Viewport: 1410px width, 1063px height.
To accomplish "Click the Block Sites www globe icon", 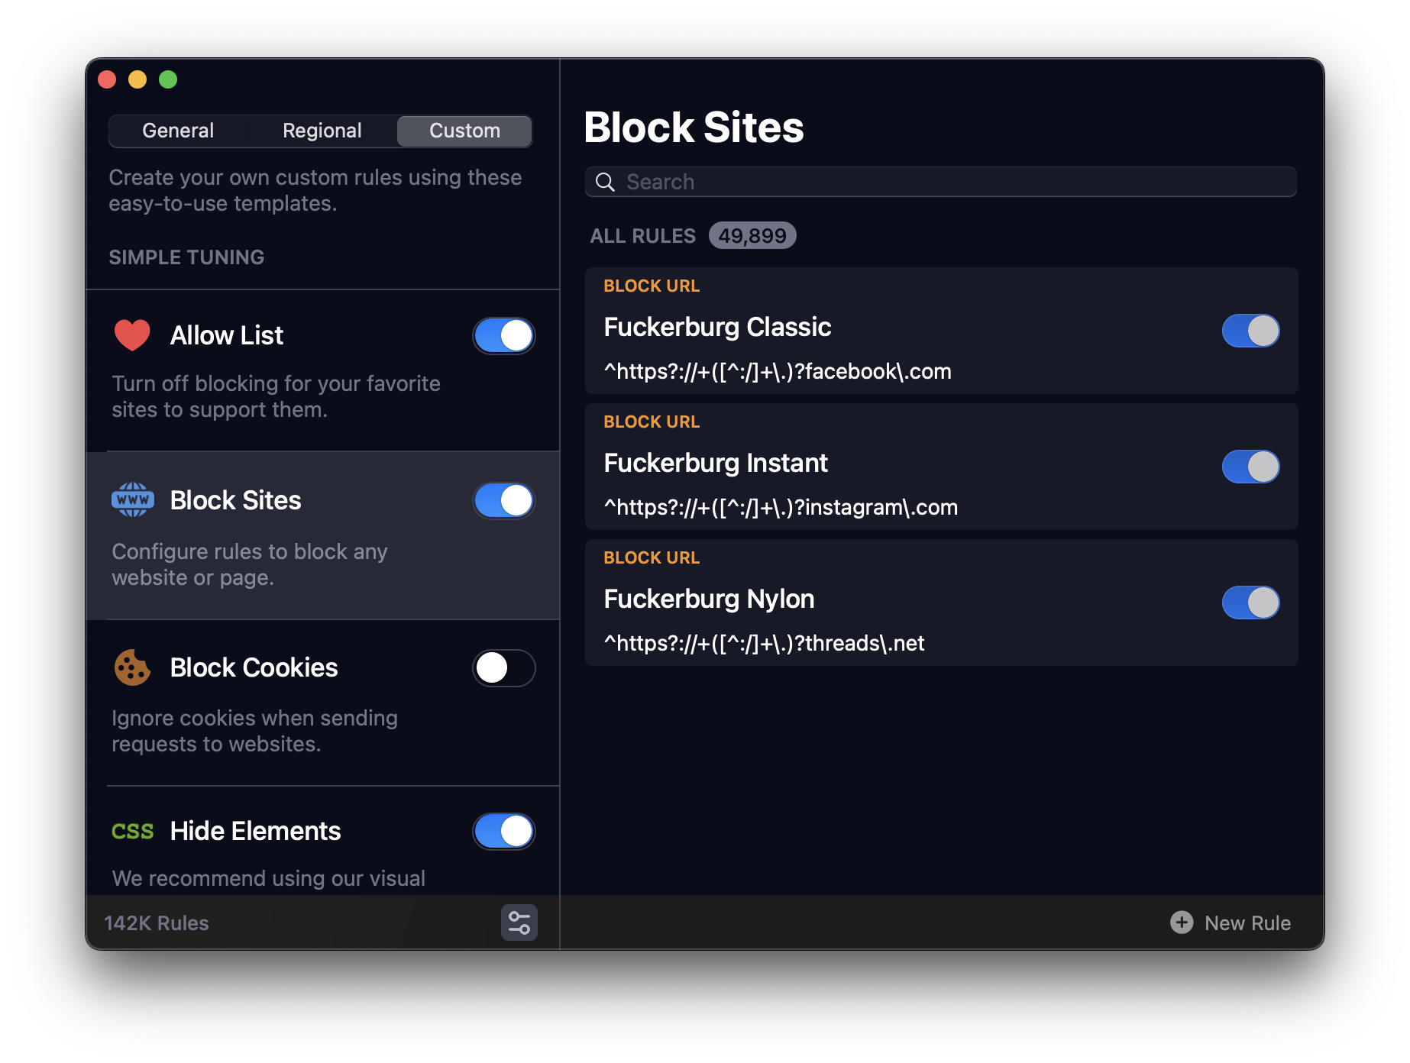I will [x=133, y=500].
